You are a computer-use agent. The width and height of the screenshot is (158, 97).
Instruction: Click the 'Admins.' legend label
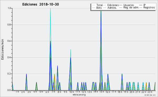[x=112, y=8]
